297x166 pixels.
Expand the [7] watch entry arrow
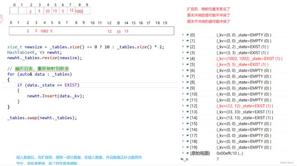[183, 76]
